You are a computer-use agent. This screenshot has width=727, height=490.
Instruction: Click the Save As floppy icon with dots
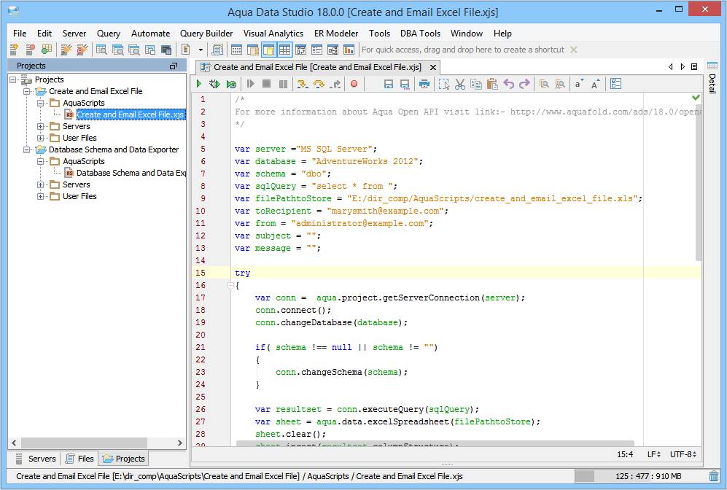(405, 84)
